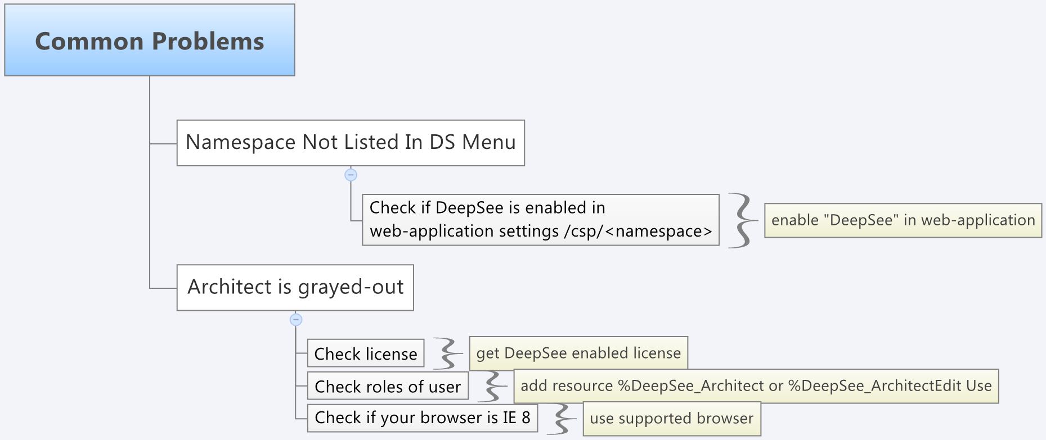The height and width of the screenshot is (440, 1046).
Task: Select the Architect is grayed-out topic
Action: coord(295,287)
